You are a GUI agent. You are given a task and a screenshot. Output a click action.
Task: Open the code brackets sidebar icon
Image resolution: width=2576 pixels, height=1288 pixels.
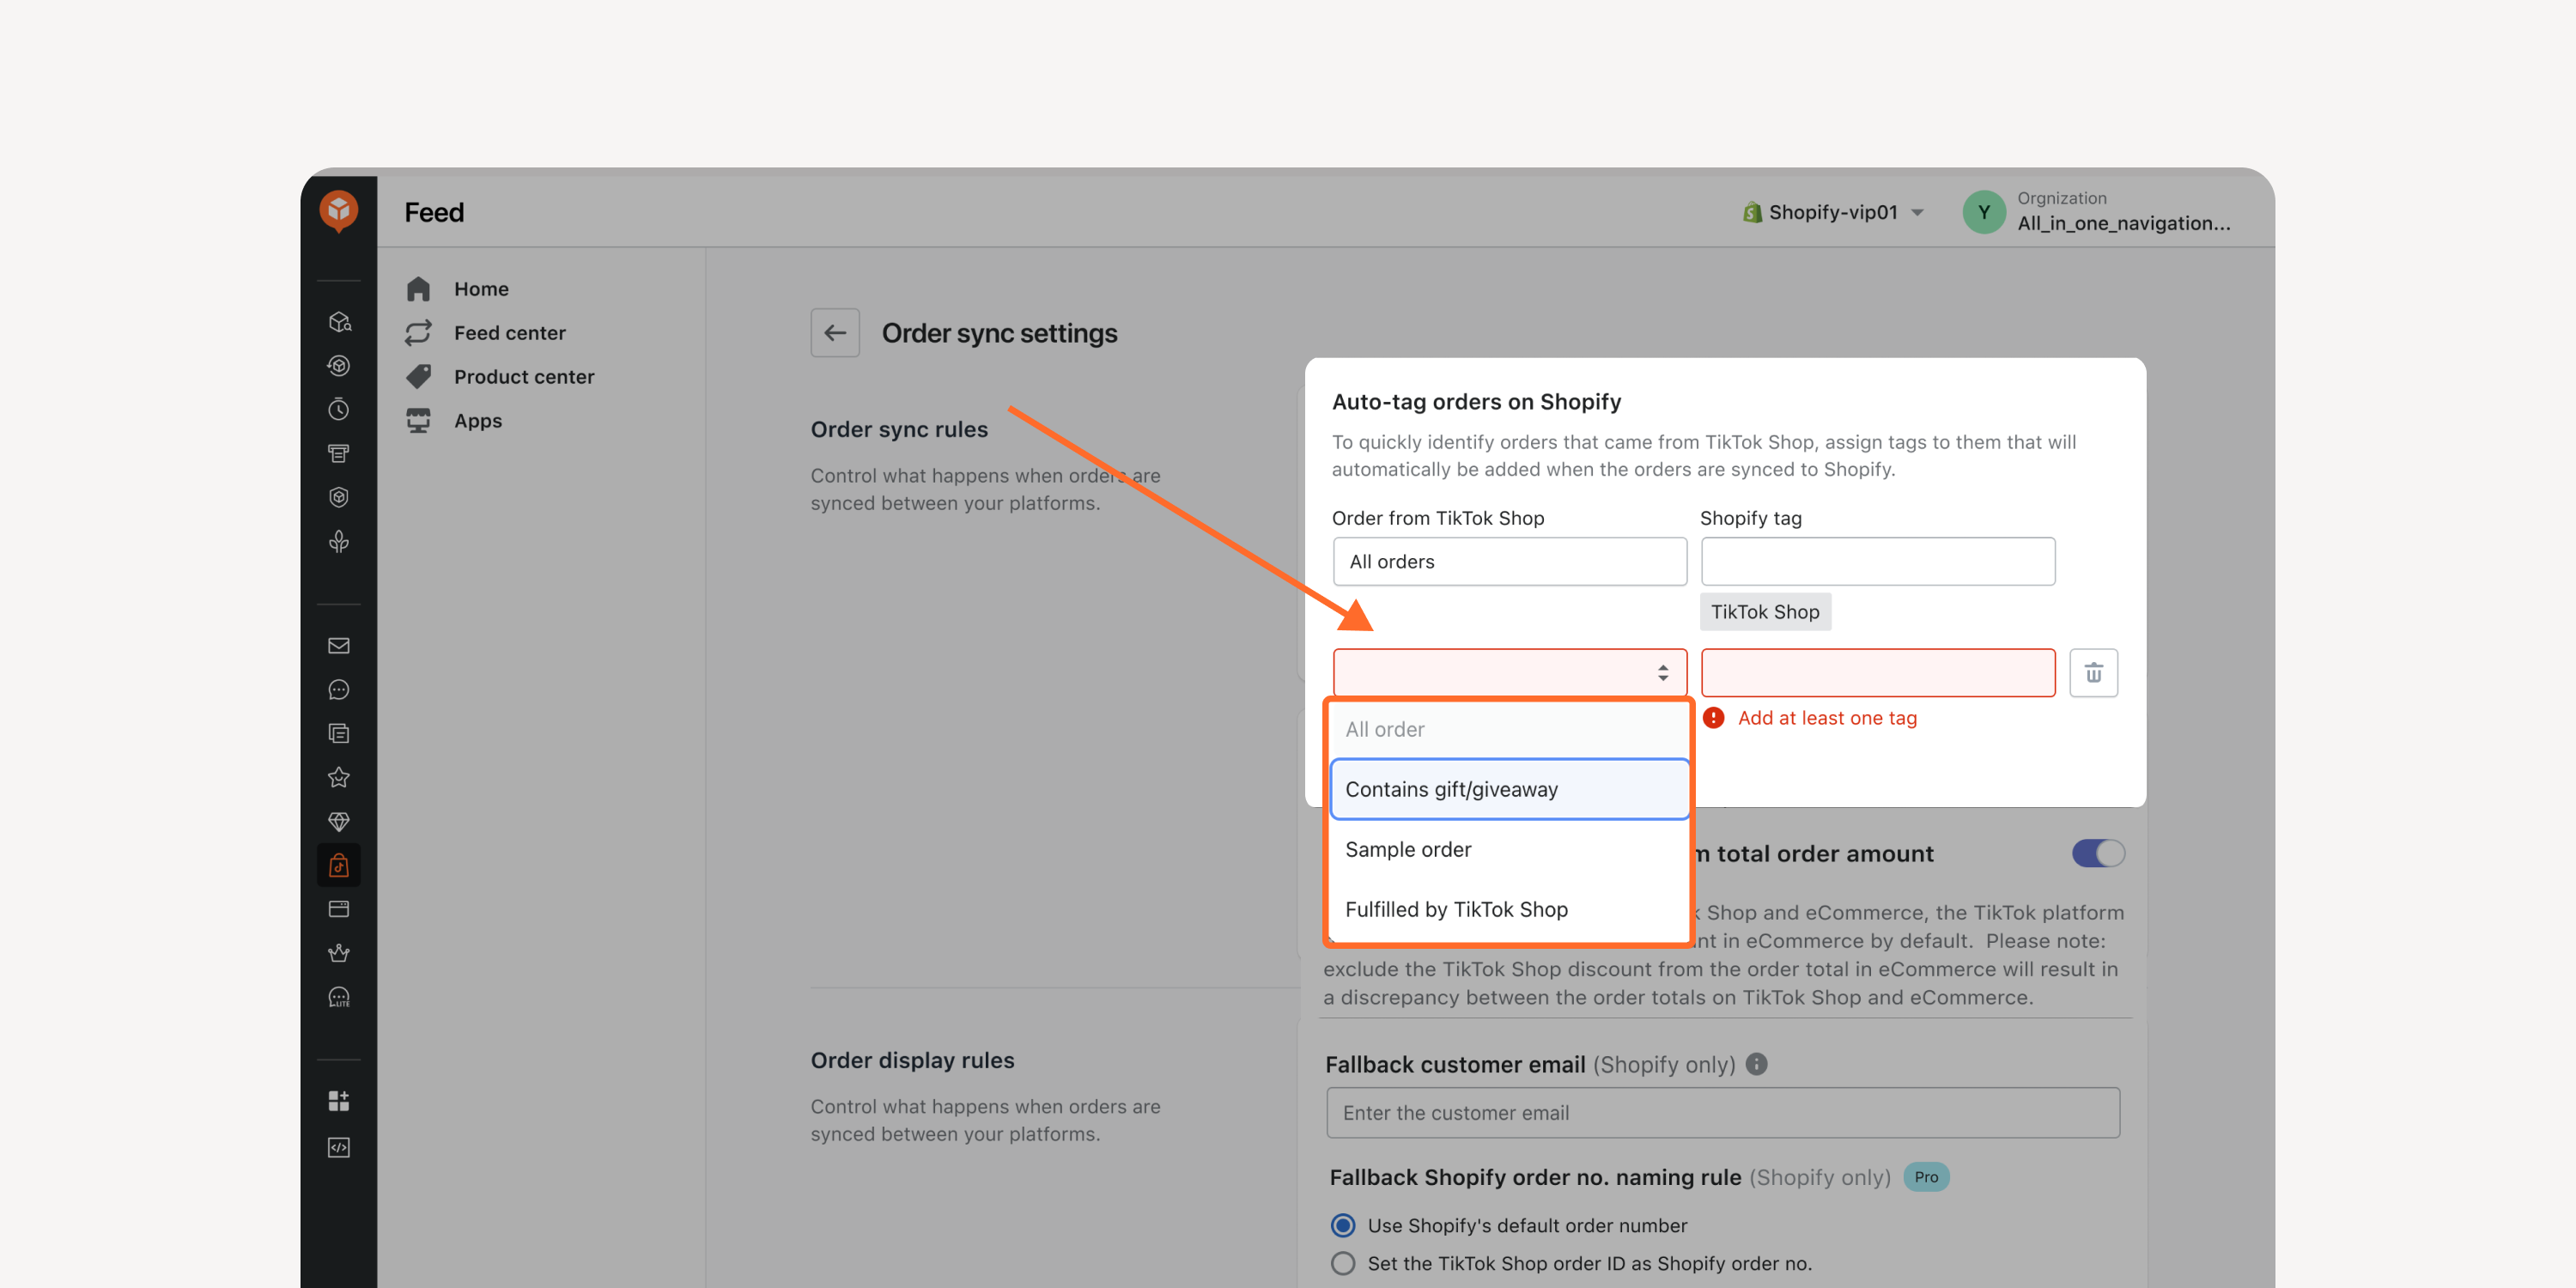coord(339,1147)
